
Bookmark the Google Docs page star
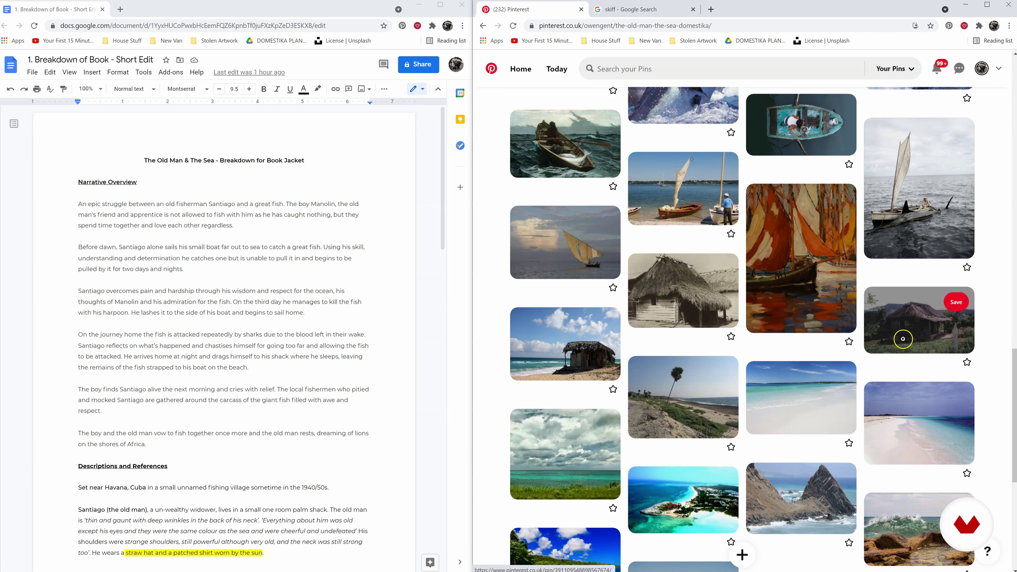pos(383,26)
